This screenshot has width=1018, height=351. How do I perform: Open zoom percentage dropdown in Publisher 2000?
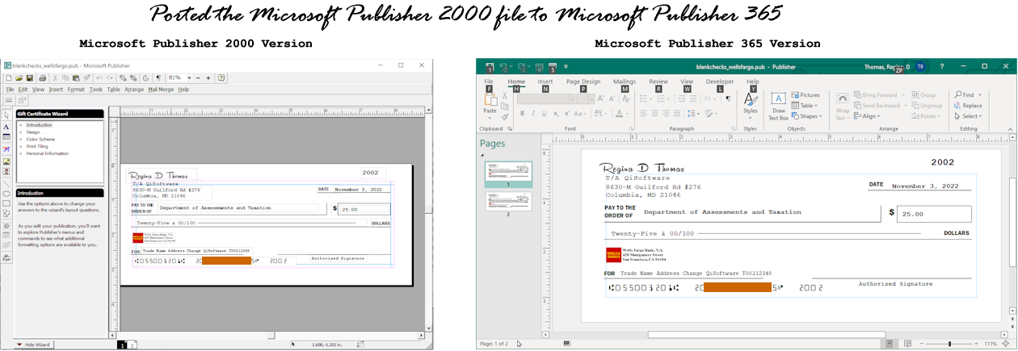(189, 77)
